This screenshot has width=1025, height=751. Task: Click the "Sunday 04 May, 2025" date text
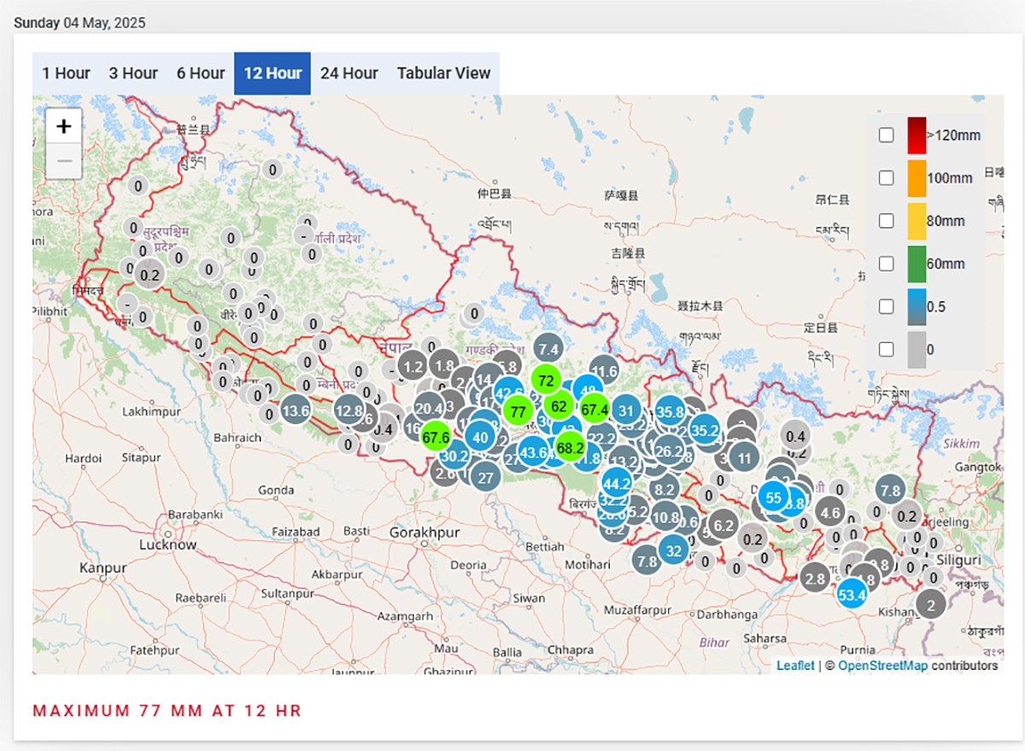[79, 23]
